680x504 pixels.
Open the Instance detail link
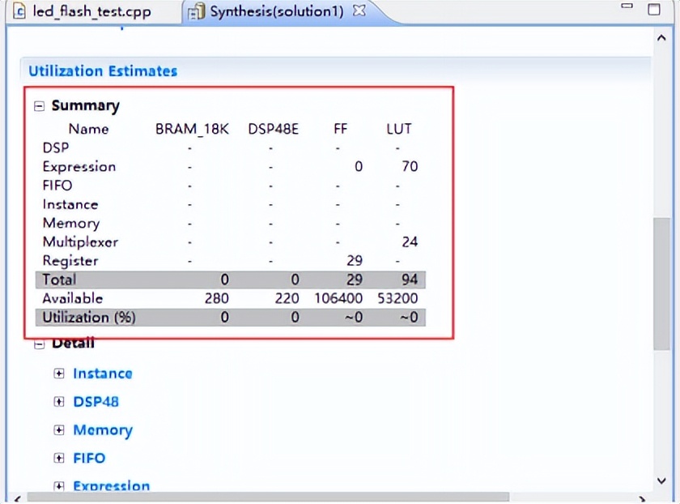(x=103, y=374)
